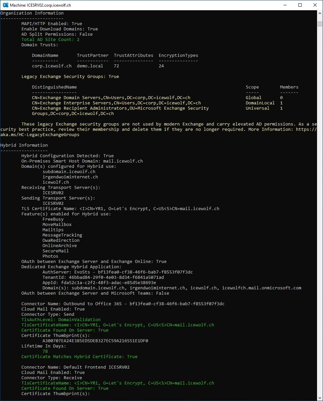Click the vertical scrollbar thumb

click(320, 24)
